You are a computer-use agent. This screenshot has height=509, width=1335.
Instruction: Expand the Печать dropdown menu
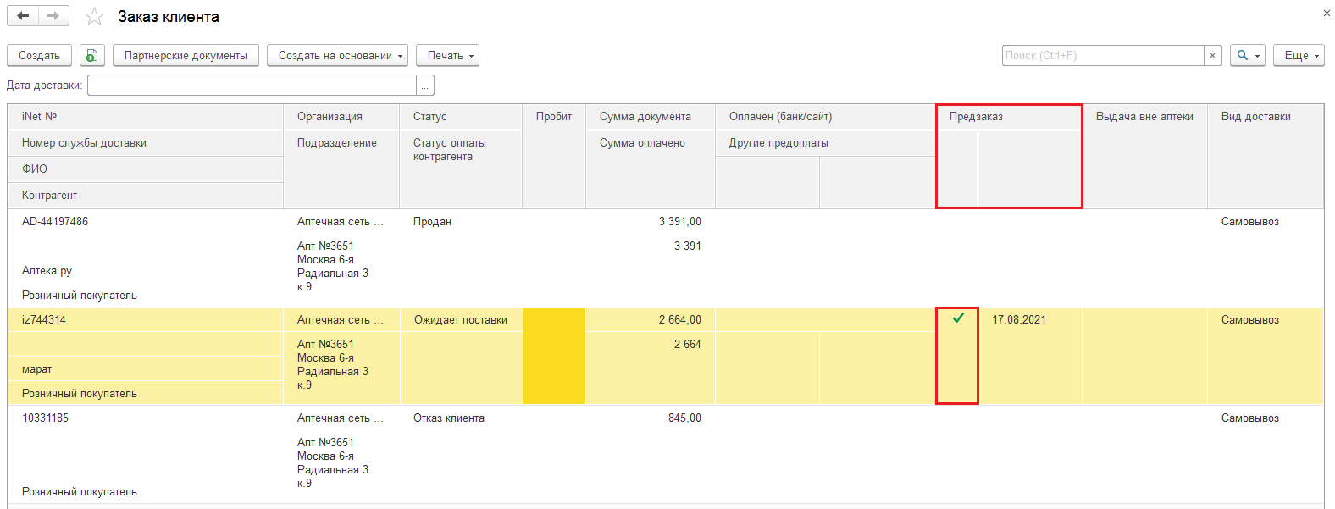tap(447, 56)
